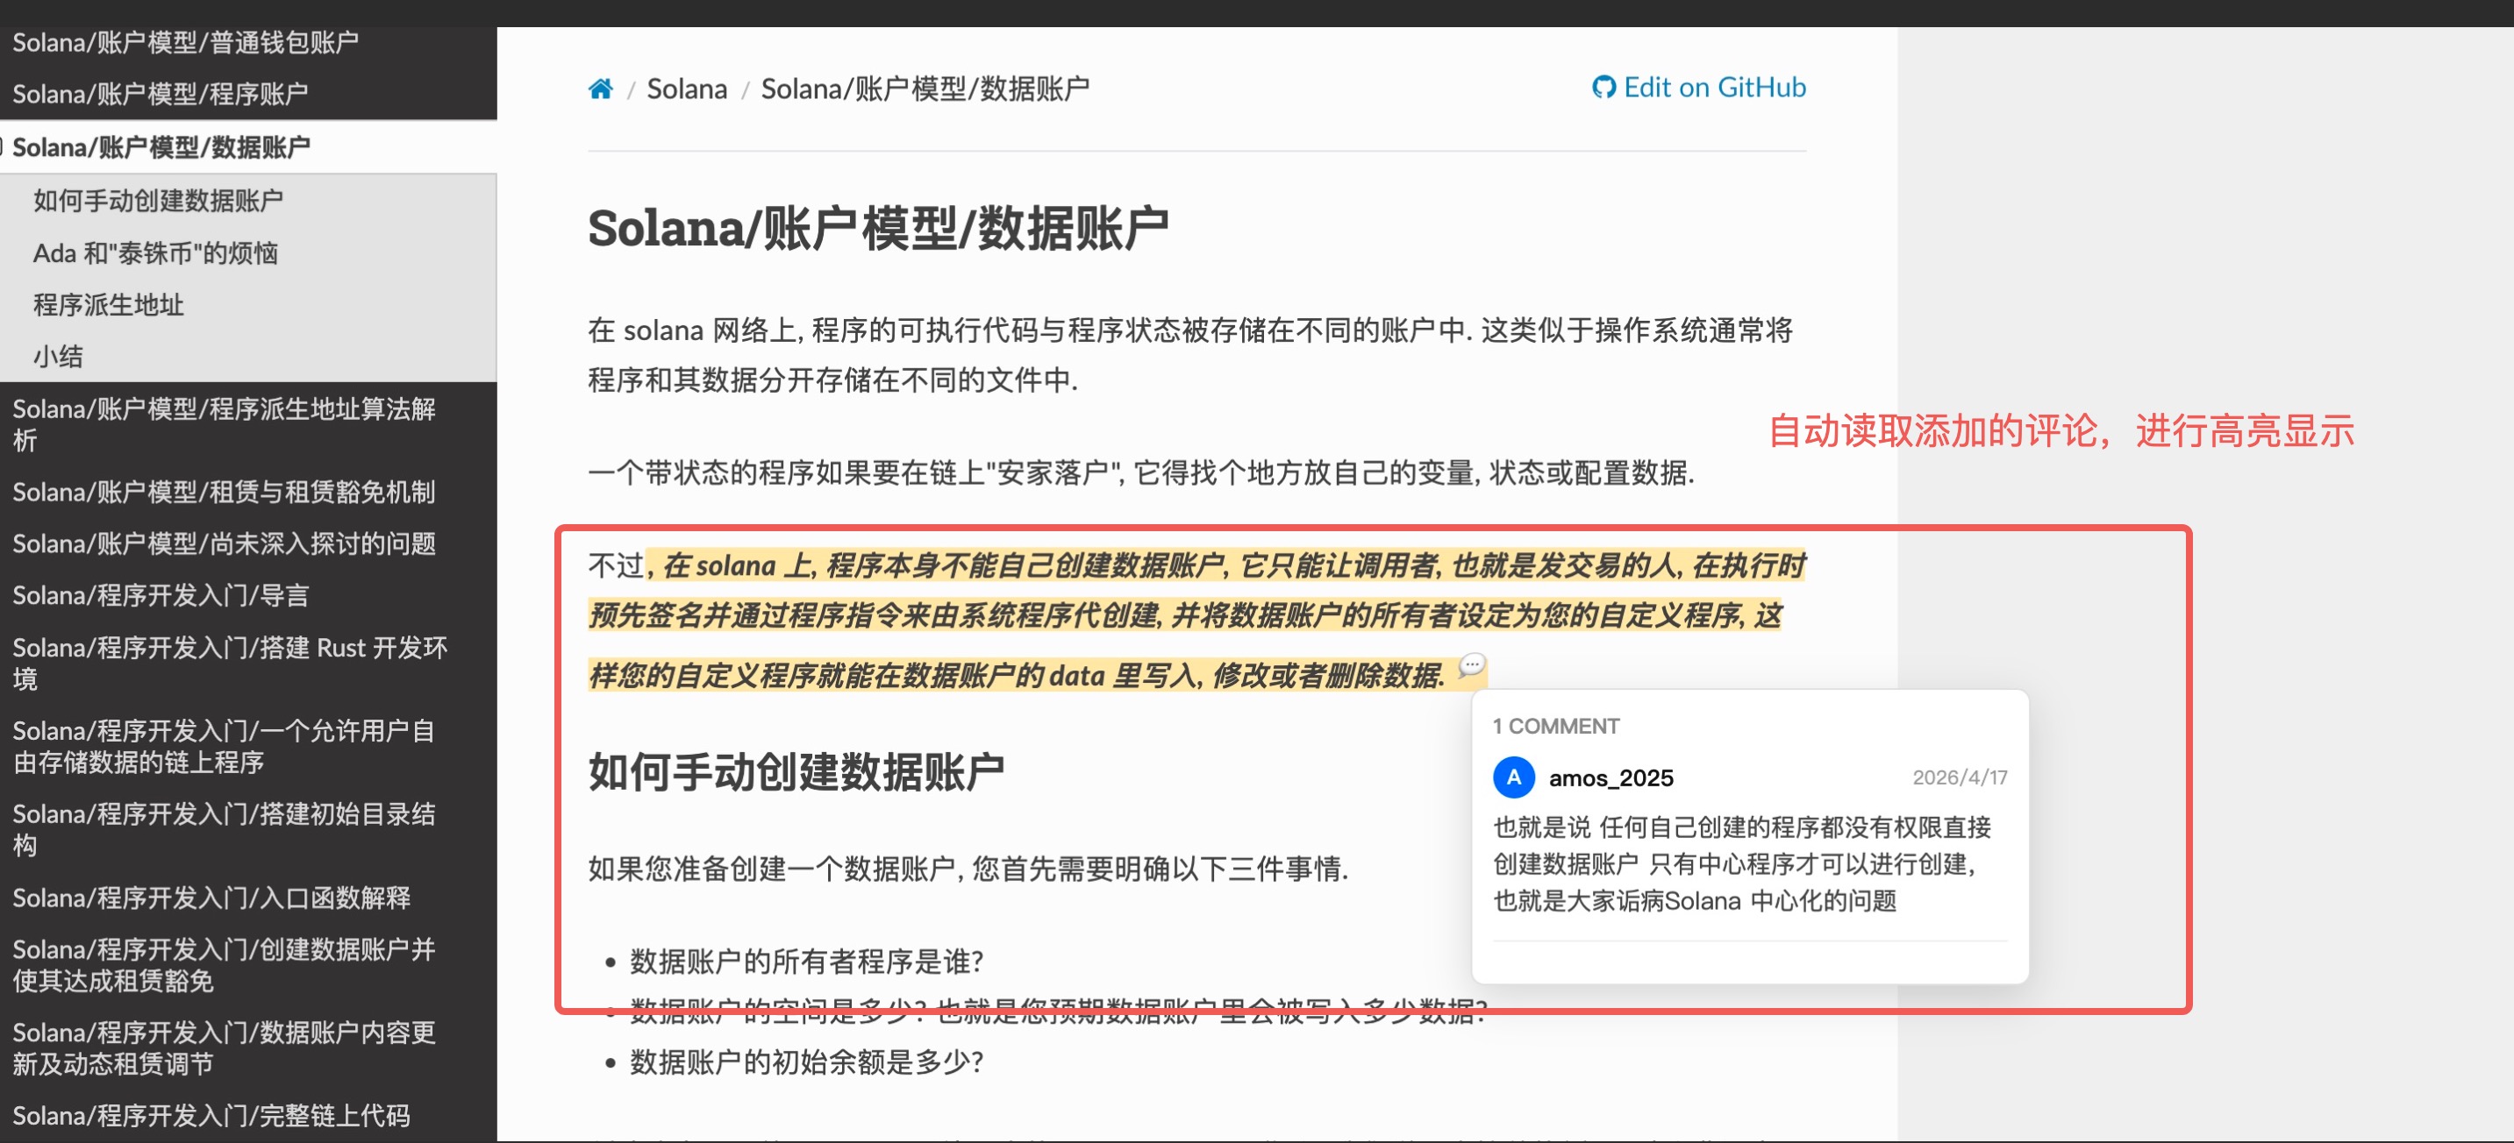Click bullet 数据账户的所有者程序是谁?

806,962
